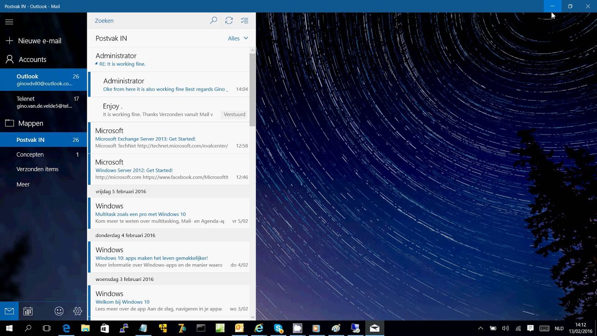Click the message list scrollbar thumb
This screenshot has width=597, height=336.
pos(252,90)
